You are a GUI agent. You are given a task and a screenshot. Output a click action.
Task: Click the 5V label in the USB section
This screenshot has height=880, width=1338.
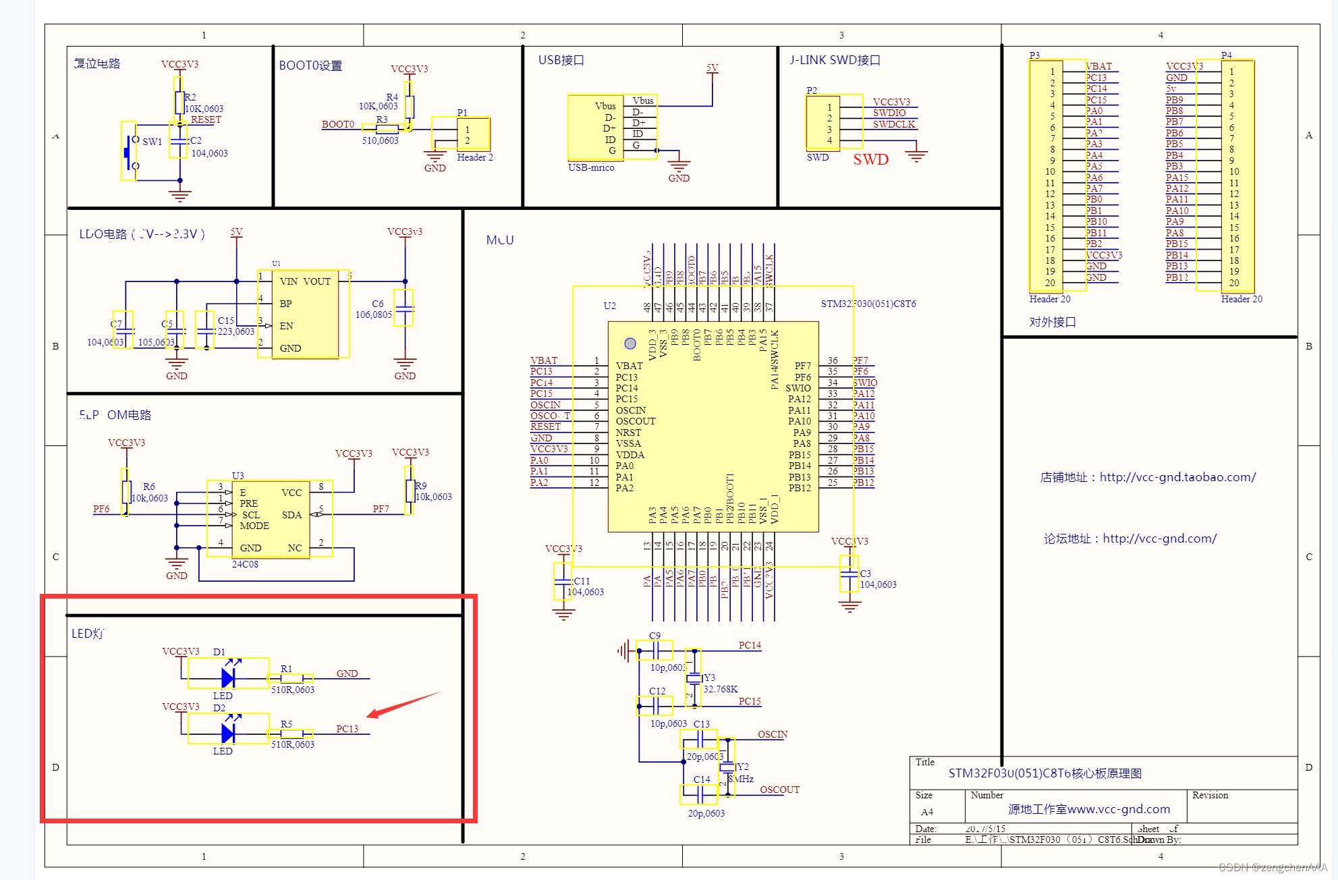click(712, 67)
